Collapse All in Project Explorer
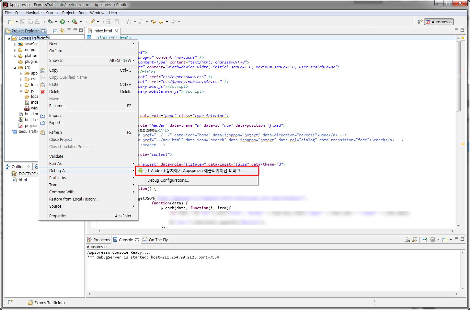Screen dimensions: 470x310 [55, 31]
